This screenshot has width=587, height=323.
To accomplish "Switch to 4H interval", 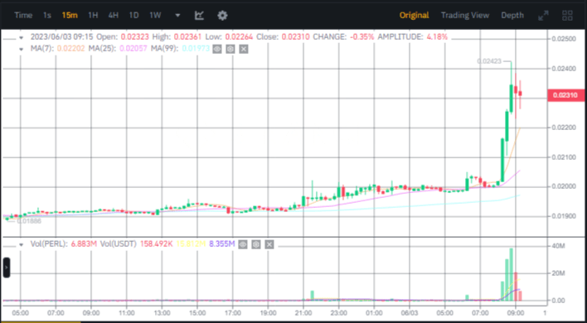I will [x=114, y=16].
